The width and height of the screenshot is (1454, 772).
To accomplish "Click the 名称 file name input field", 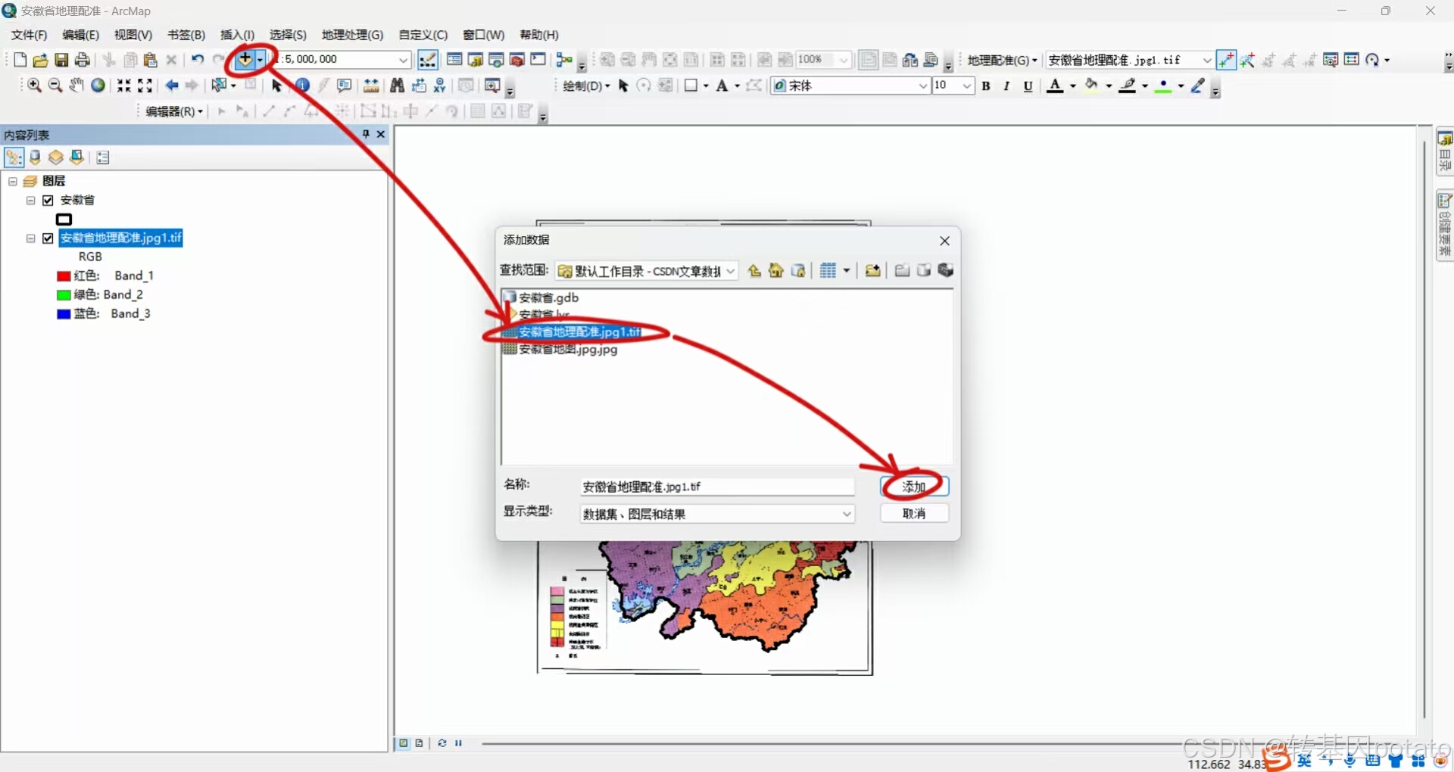I will tap(717, 487).
